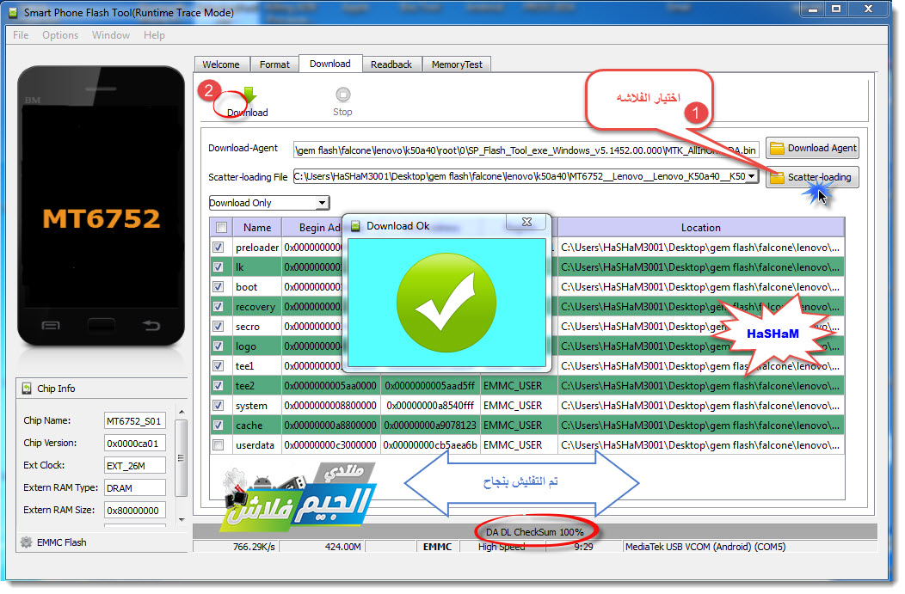Screen dimensions: 905x594
Task: Click the Chip Info scroll-down arrow
Action: pos(182,520)
